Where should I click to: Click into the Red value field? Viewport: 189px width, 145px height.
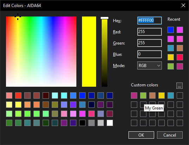(150, 32)
